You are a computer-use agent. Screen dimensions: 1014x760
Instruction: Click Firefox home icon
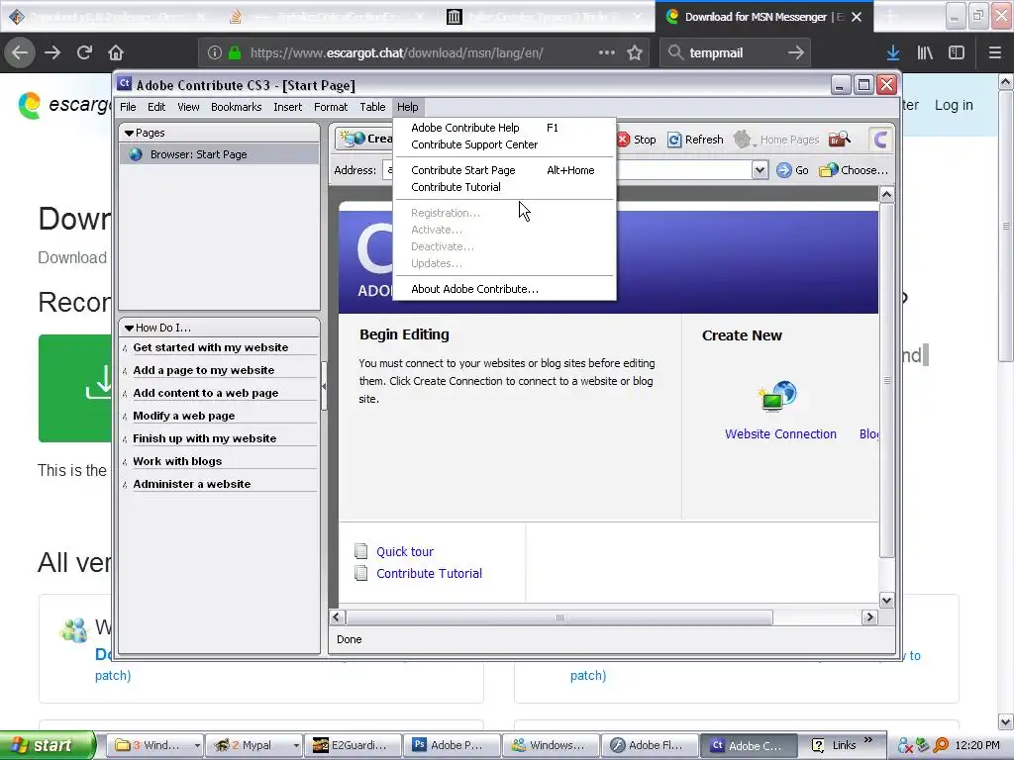[x=116, y=52]
